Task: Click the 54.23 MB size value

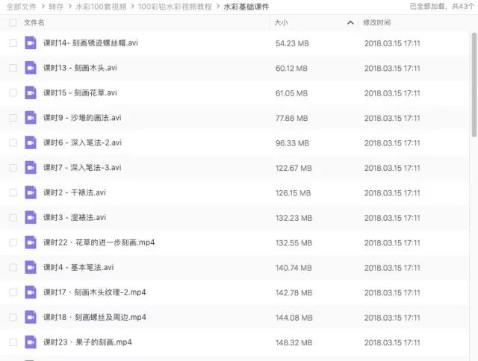Action: pos(292,43)
